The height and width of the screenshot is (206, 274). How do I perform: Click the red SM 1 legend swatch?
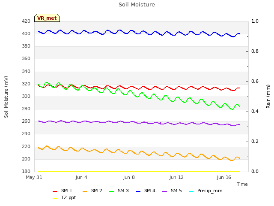[x=55, y=191]
